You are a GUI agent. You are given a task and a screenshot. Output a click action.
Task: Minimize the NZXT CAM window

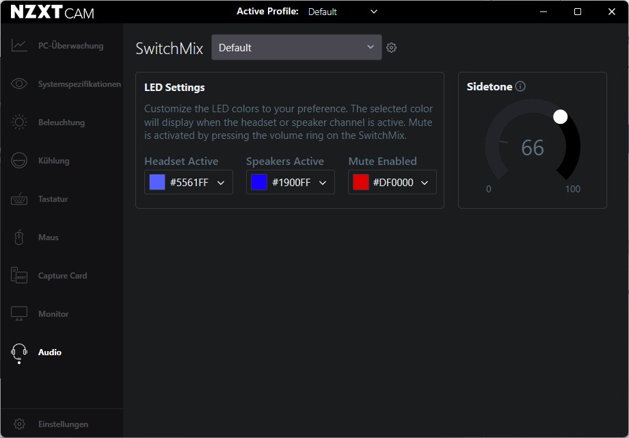544,12
